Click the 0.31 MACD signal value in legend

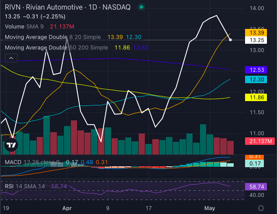[x=102, y=162]
